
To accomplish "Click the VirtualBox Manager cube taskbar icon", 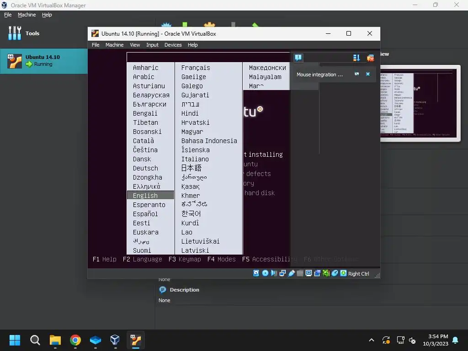I will (115, 340).
